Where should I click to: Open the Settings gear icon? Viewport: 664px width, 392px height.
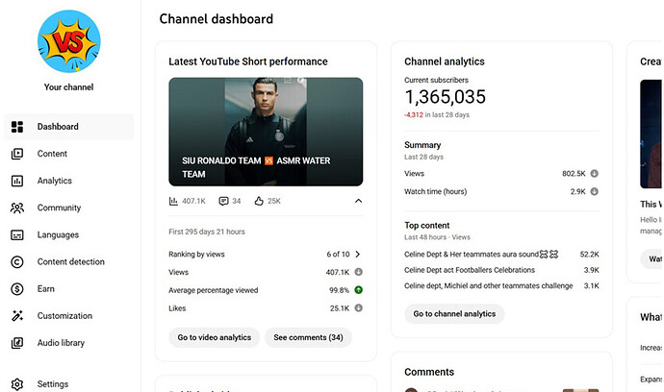(17, 384)
